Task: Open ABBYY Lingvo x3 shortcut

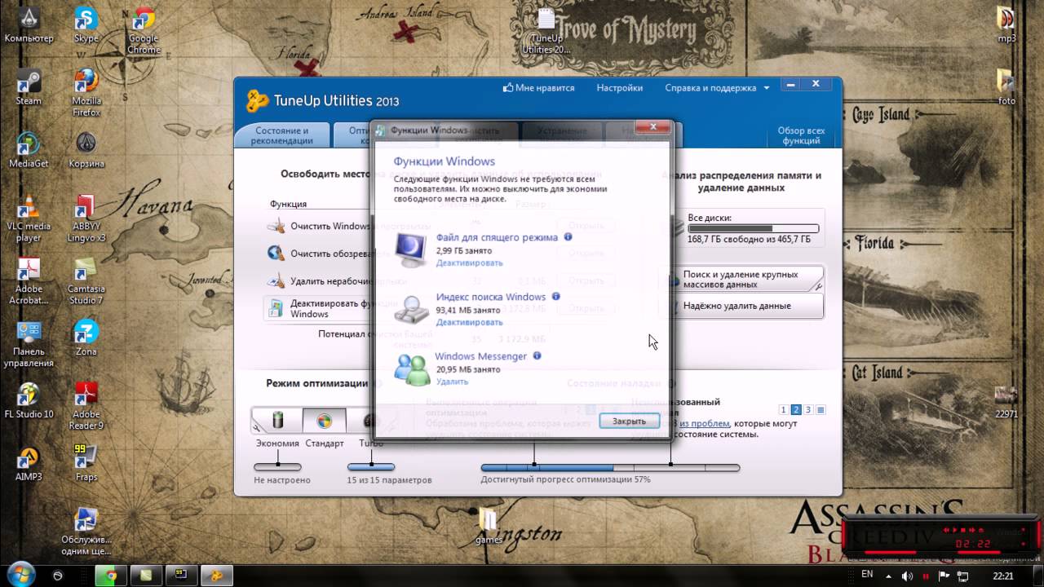Action: coord(86,218)
